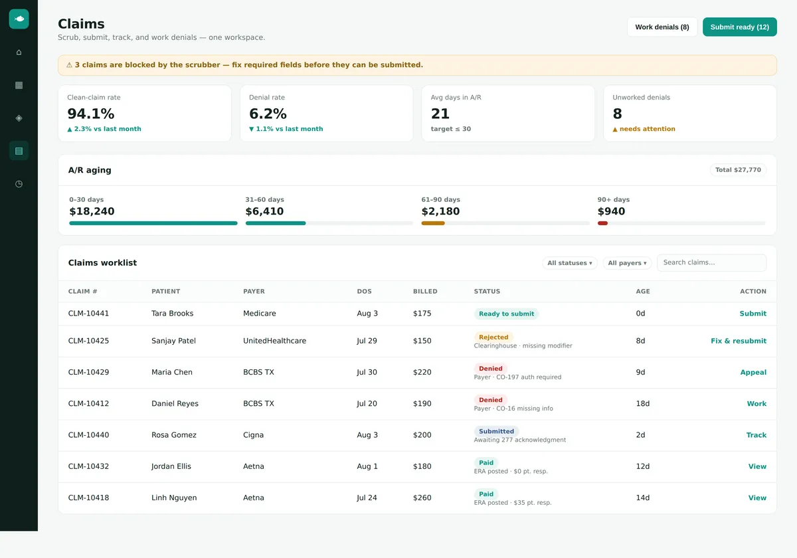Screen dimensions: 797x558
Task: Click the Ready to submit status badge
Action: click(x=506, y=314)
